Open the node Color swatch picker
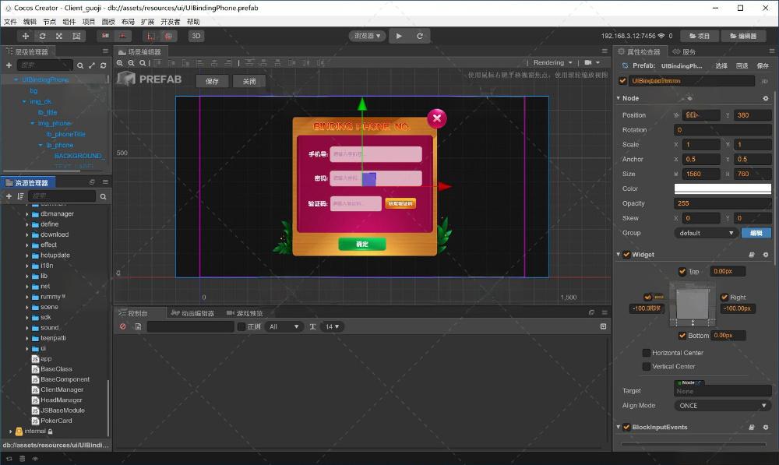This screenshot has width=779, height=465. (721, 188)
